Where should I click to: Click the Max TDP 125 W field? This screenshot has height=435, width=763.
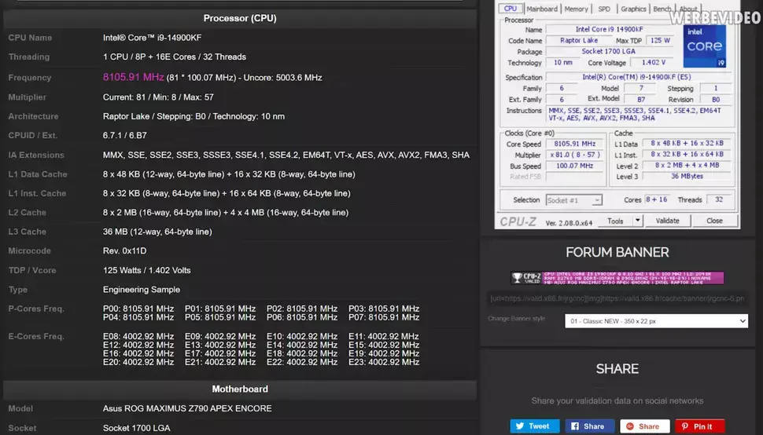[660, 40]
